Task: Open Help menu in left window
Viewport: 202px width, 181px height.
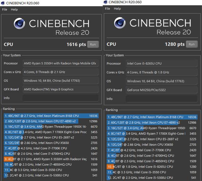Action: 14,9
